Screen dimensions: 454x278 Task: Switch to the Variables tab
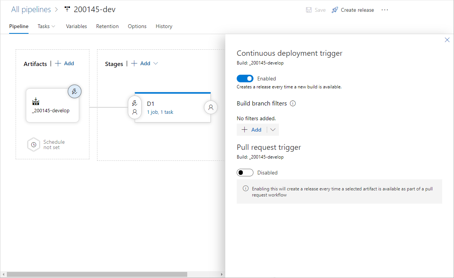(x=76, y=26)
